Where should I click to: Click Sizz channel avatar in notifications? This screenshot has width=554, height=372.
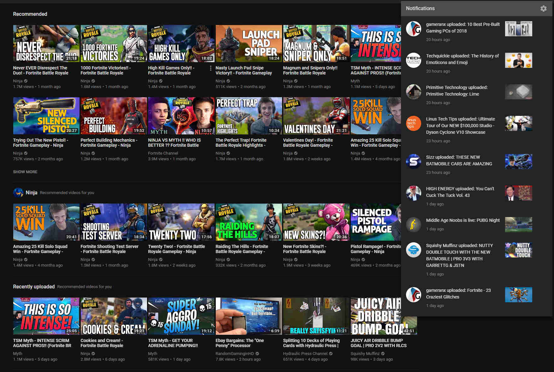pos(413,162)
